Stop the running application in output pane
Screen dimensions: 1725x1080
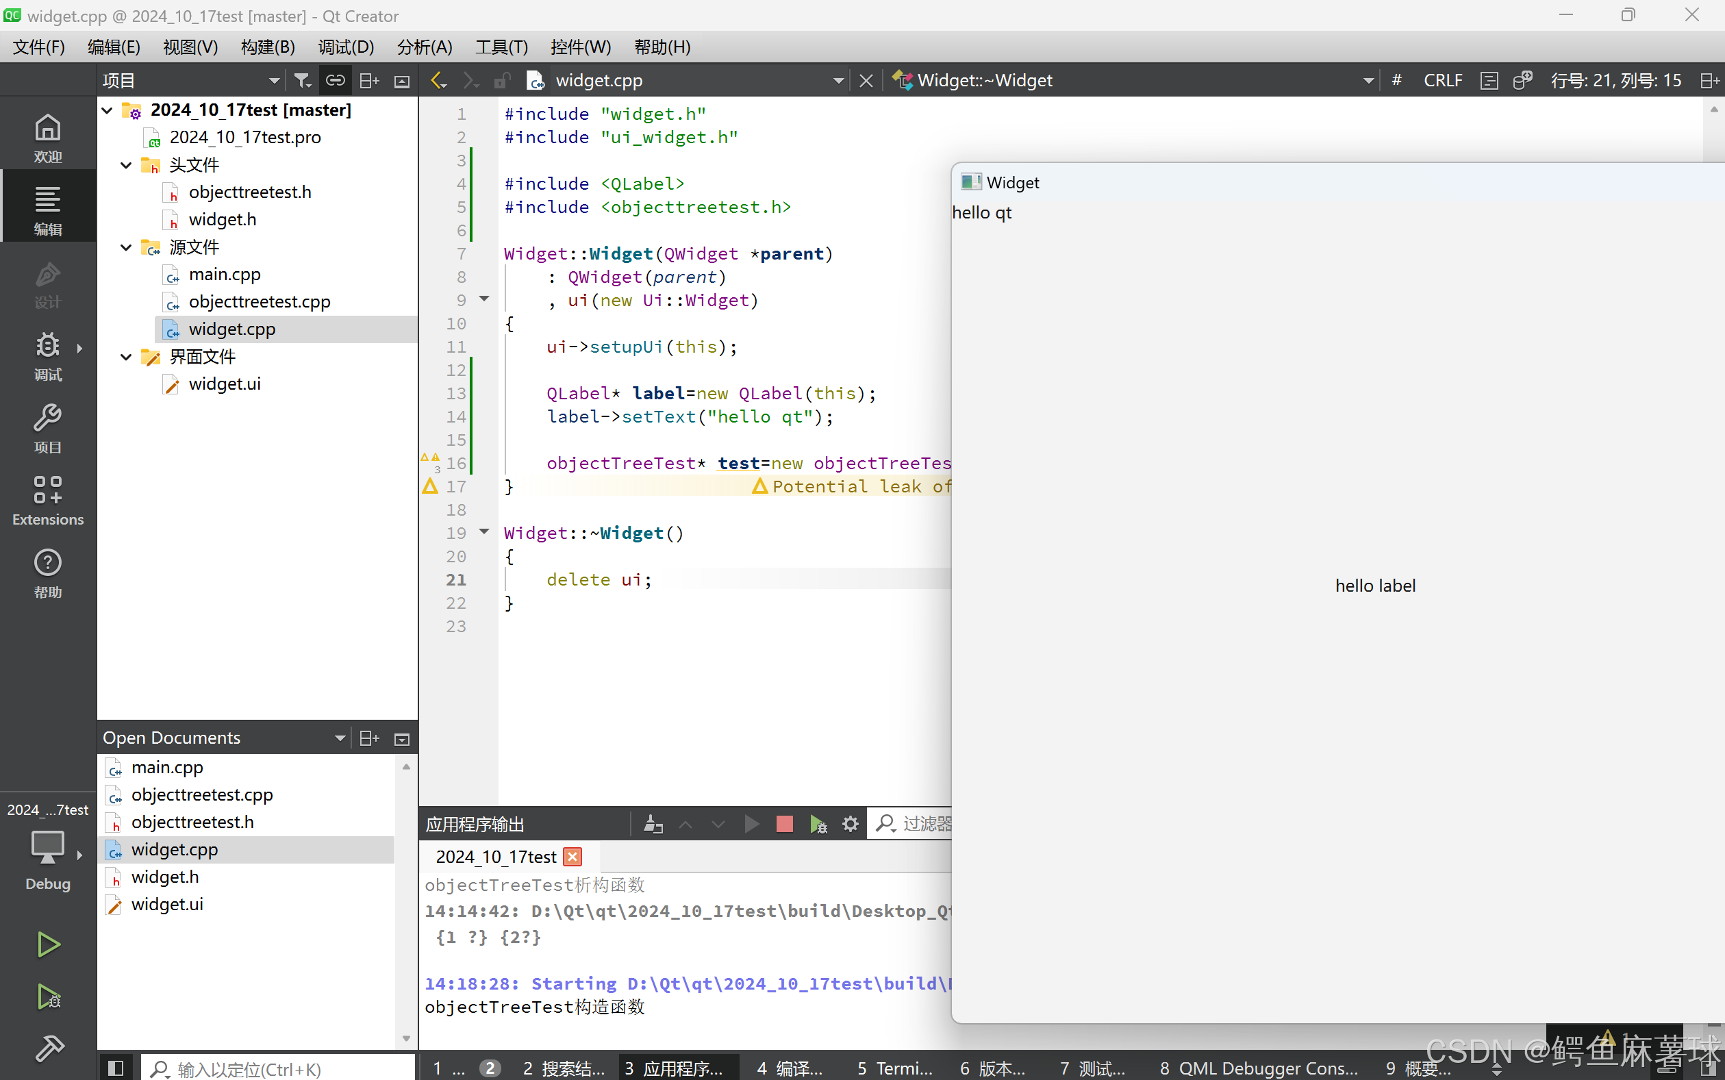coord(784,825)
